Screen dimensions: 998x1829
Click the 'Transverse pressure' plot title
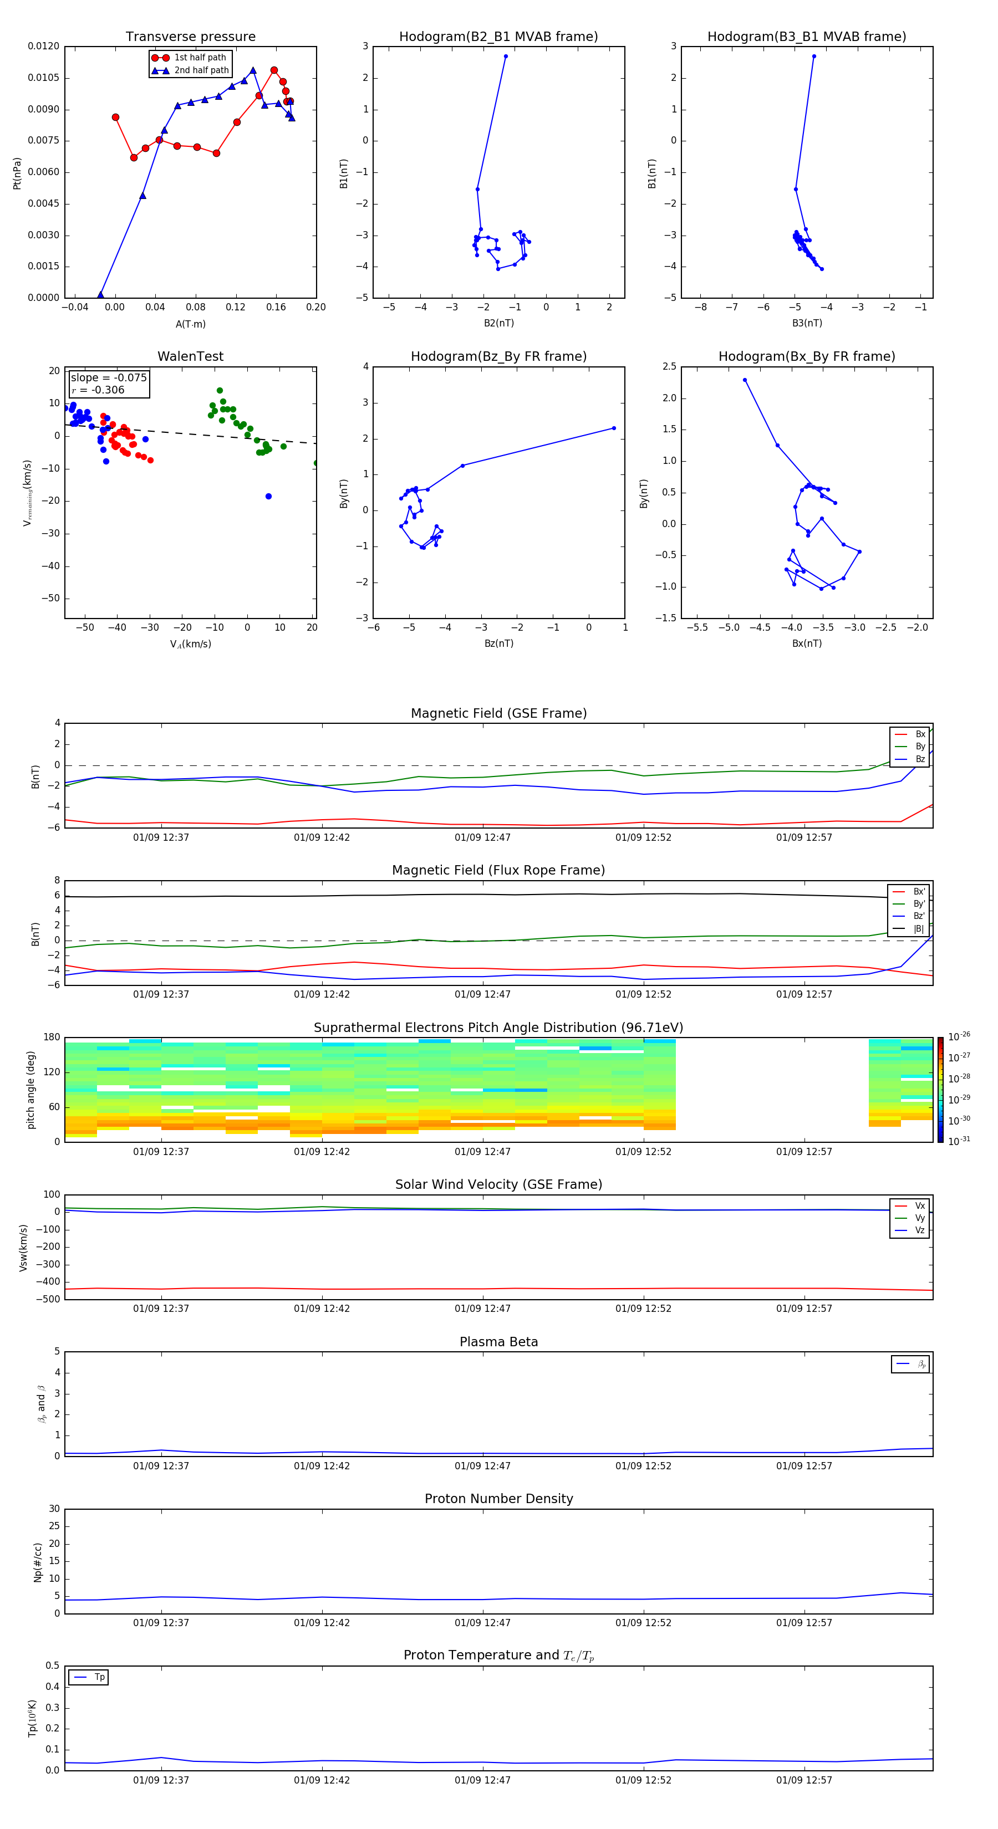(x=190, y=37)
